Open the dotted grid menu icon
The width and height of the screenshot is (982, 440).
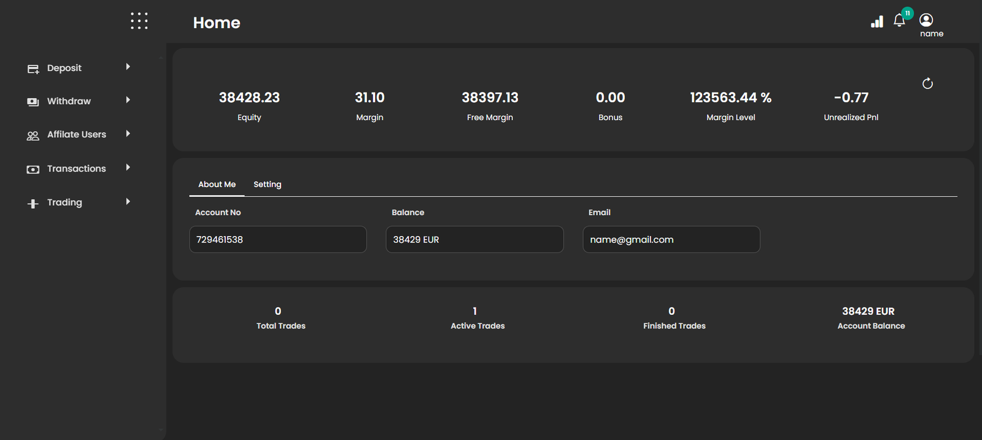[139, 21]
